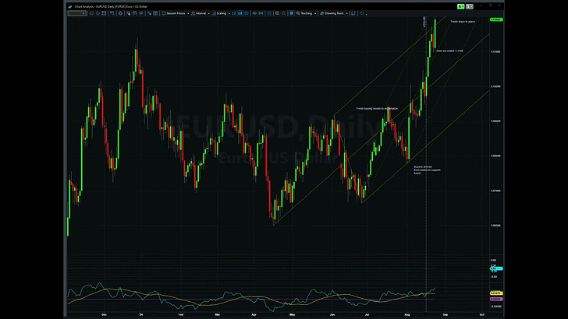Click the purple indicator value tag
Viewport: 568px width, 319px height.
(x=496, y=299)
